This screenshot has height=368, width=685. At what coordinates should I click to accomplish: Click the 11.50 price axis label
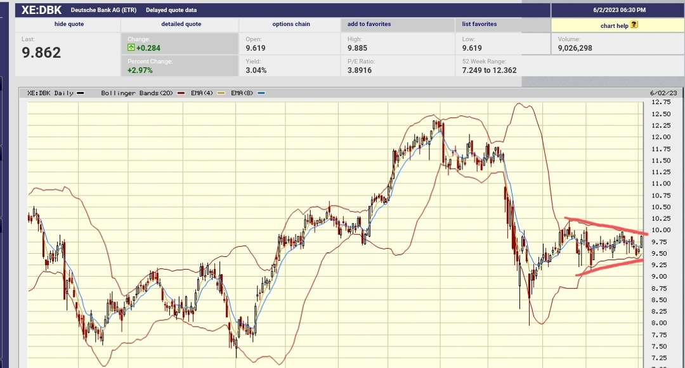pyautogui.click(x=660, y=161)
